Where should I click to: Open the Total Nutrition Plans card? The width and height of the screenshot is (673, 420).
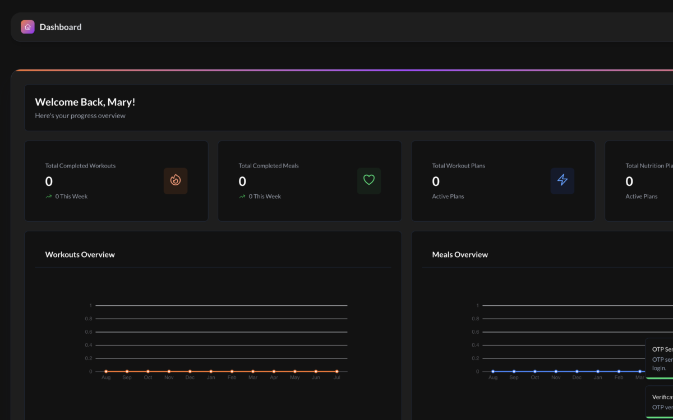[x=639, y=181]
